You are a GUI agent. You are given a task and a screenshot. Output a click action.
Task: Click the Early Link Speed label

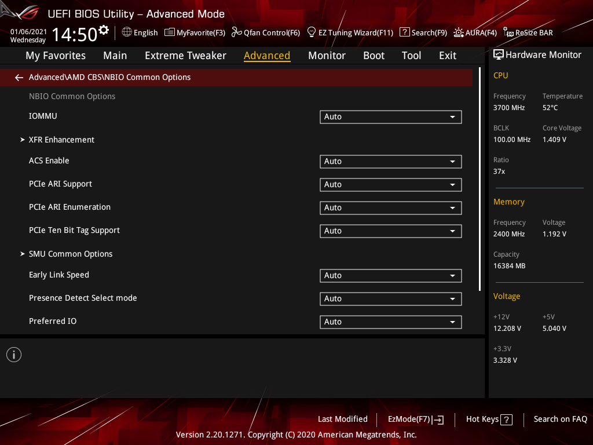(x=59, y=275)
